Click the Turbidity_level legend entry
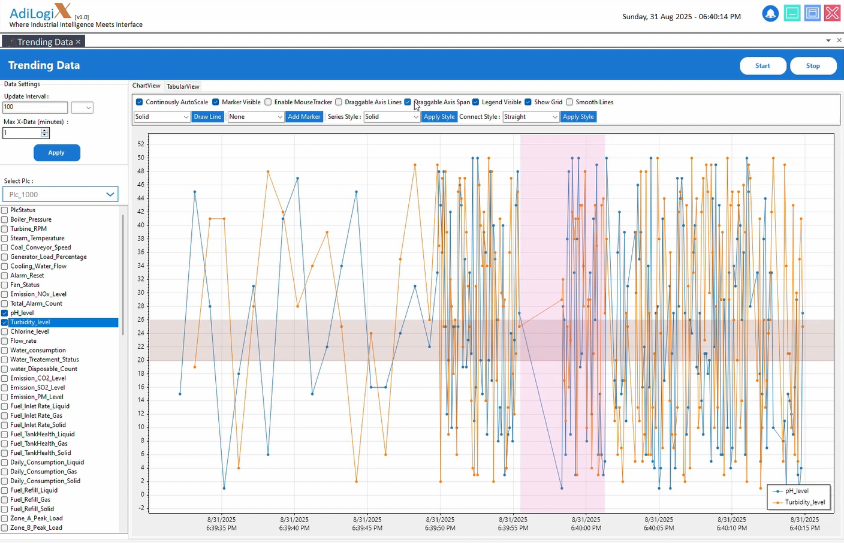Viewport: 844px width, 543px height. [800, 502]
